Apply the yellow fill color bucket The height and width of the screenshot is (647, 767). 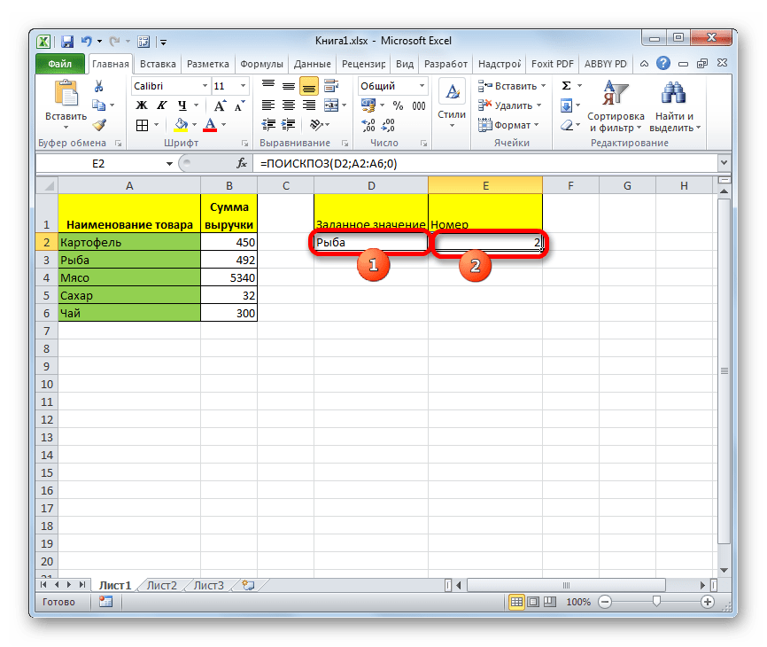pos(182,125)
